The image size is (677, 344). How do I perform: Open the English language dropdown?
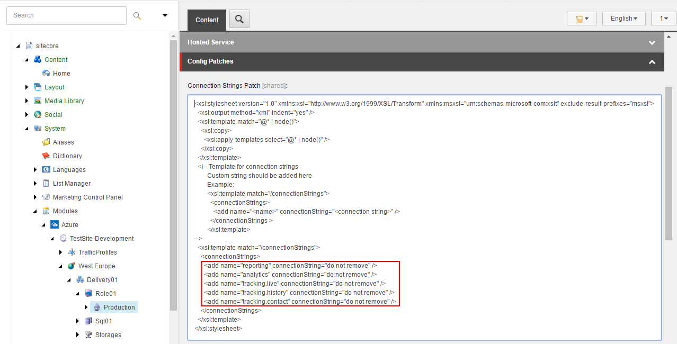(x=623, y=19)
